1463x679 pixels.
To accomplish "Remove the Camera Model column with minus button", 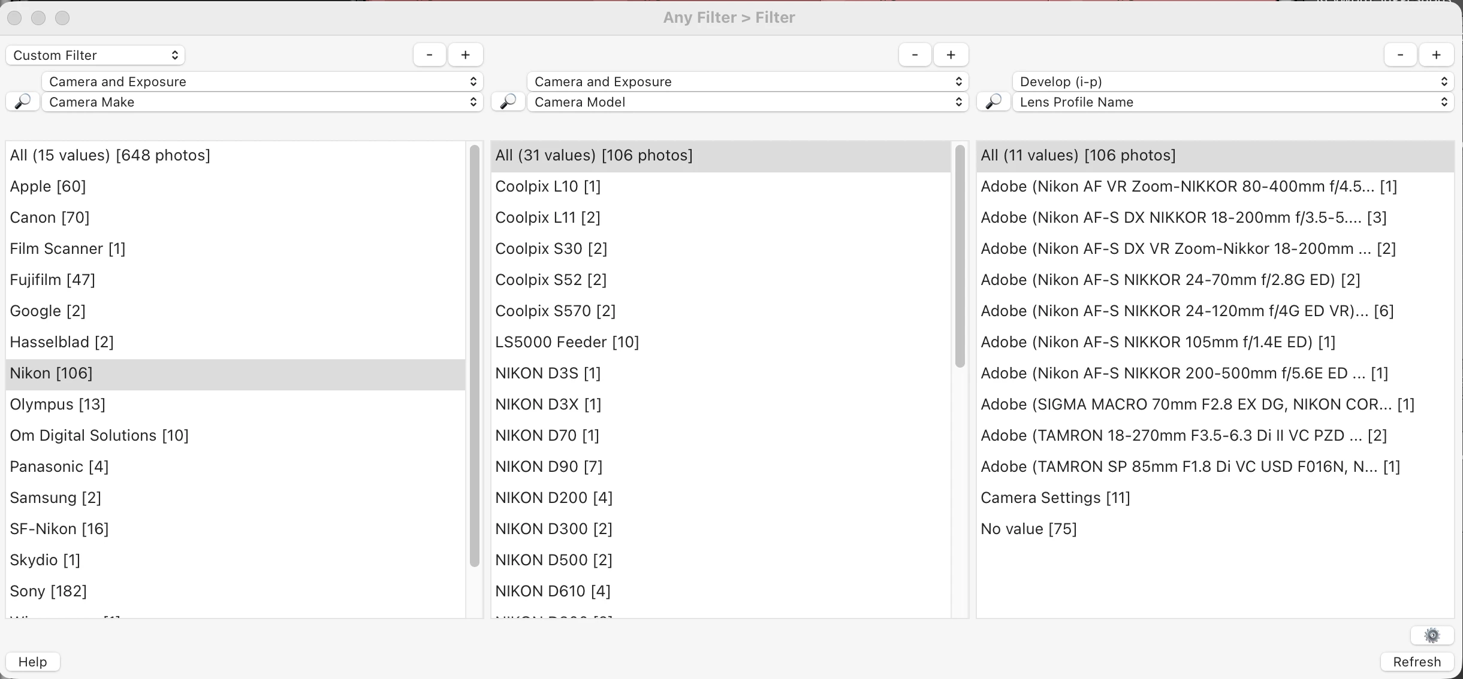I will pos(915,55).
